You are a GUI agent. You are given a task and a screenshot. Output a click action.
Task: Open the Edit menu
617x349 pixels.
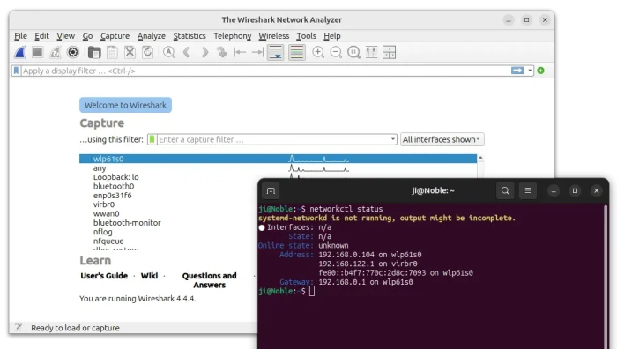pyautogui.click(x=41, y=36)
